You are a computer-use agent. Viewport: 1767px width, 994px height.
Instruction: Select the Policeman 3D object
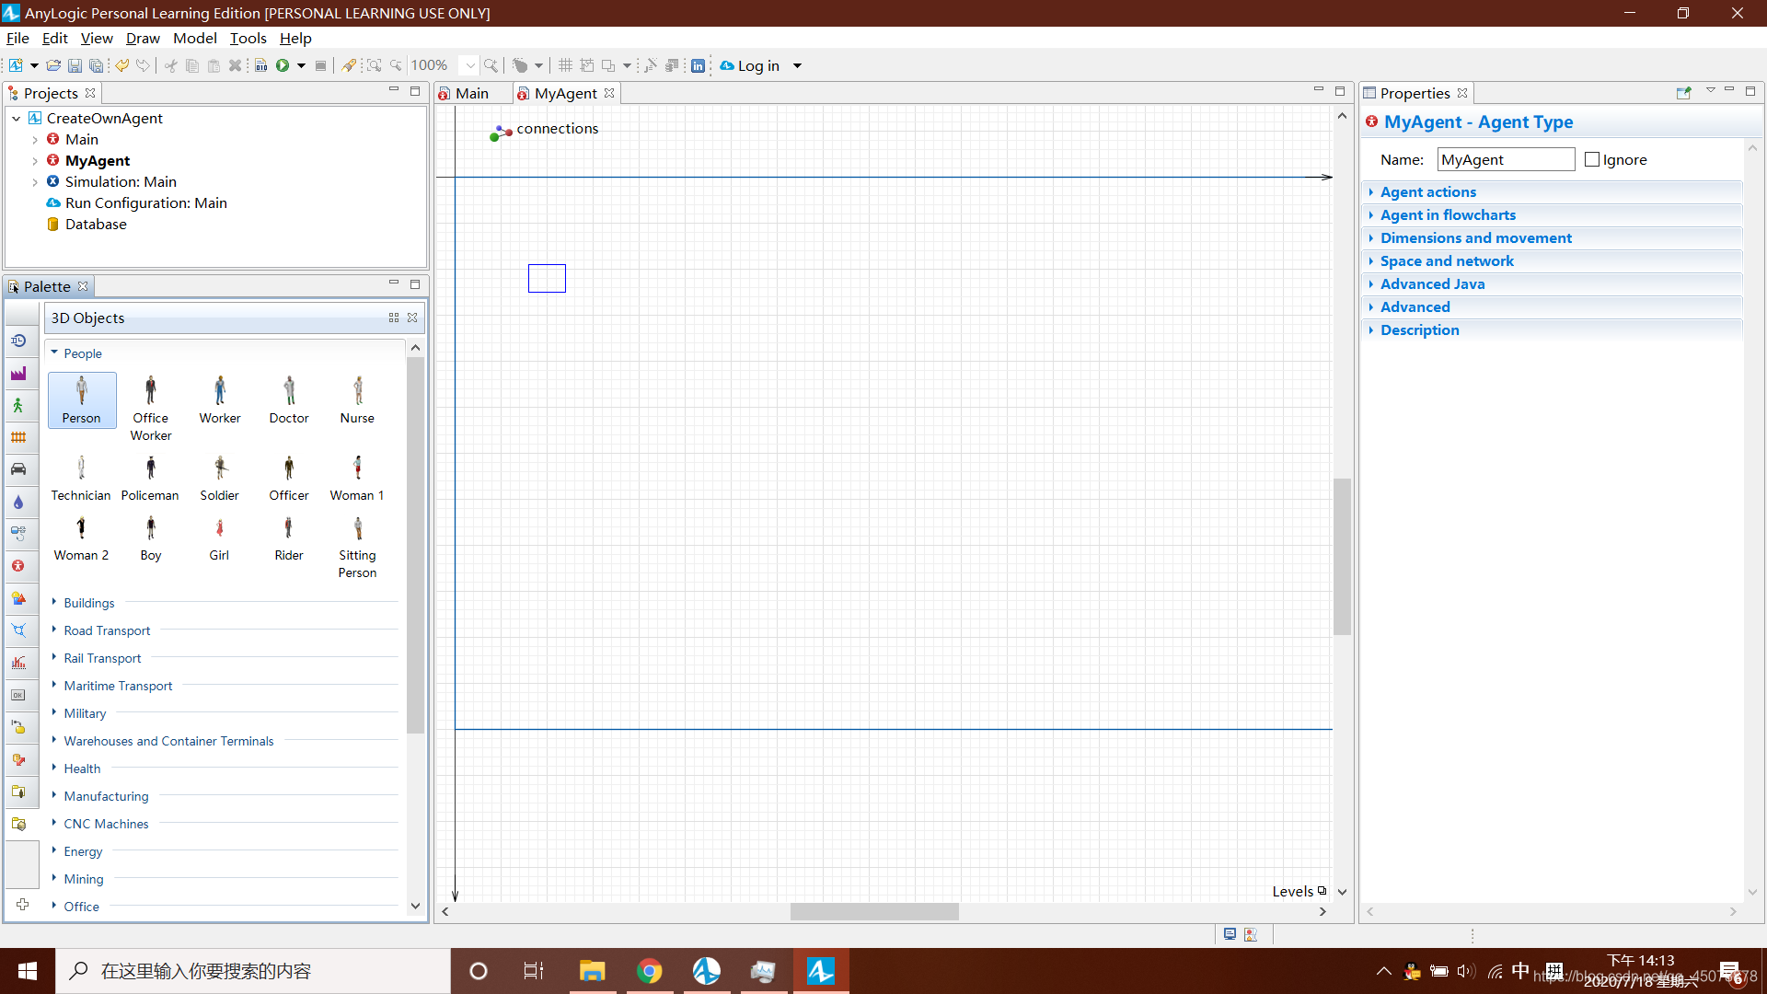point(150,479)
